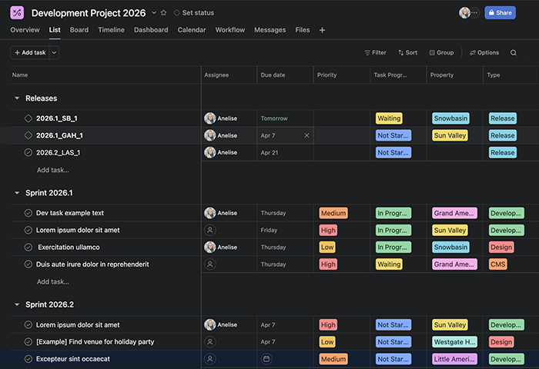Click the Waiting status tag for 2026.1_SB_1
Screen dimensions: 539x369
click(x=389, y=118)
